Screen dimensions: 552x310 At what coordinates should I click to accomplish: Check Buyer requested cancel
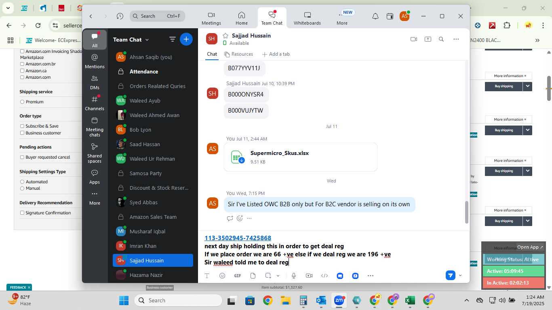tap(22, 157)
